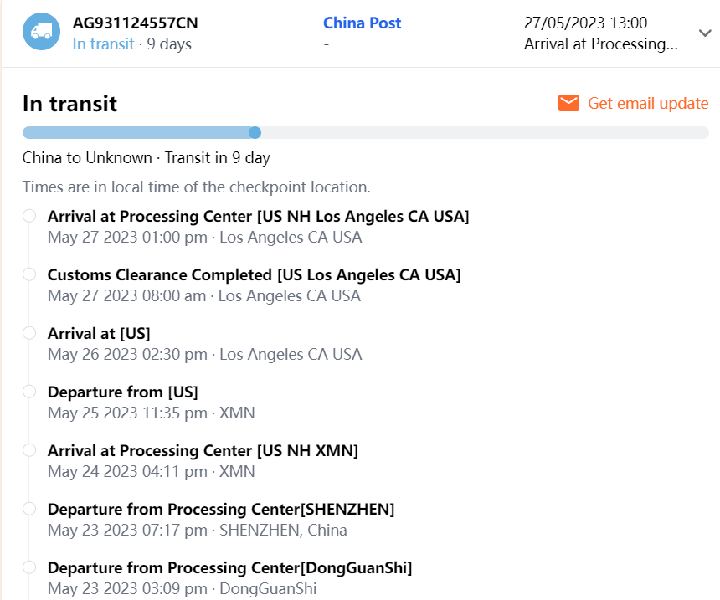This screenshot has width=720, height=600.
Task: Click the orange email envelope icon
Action: [569, 103]
